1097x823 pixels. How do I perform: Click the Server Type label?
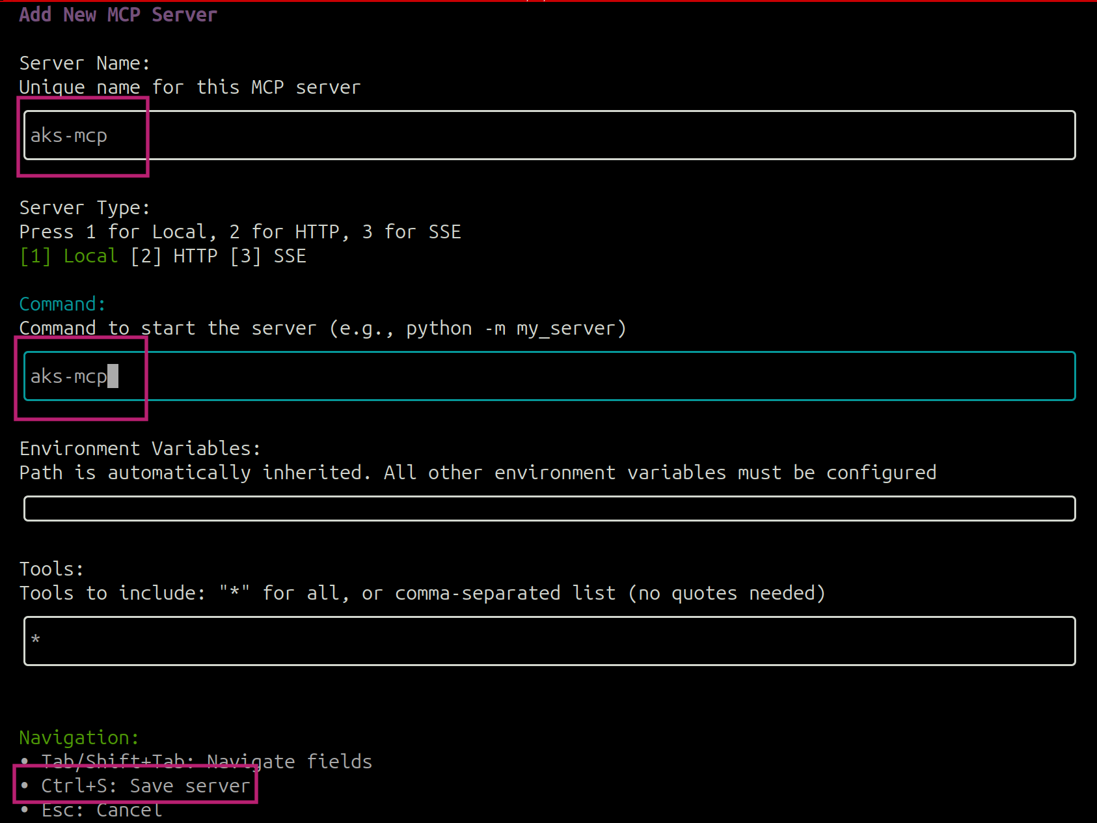84,207
